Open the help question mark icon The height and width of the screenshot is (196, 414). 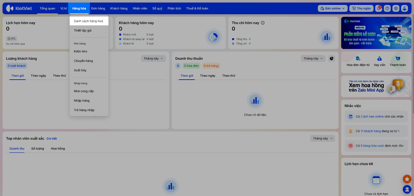point(387,9)
